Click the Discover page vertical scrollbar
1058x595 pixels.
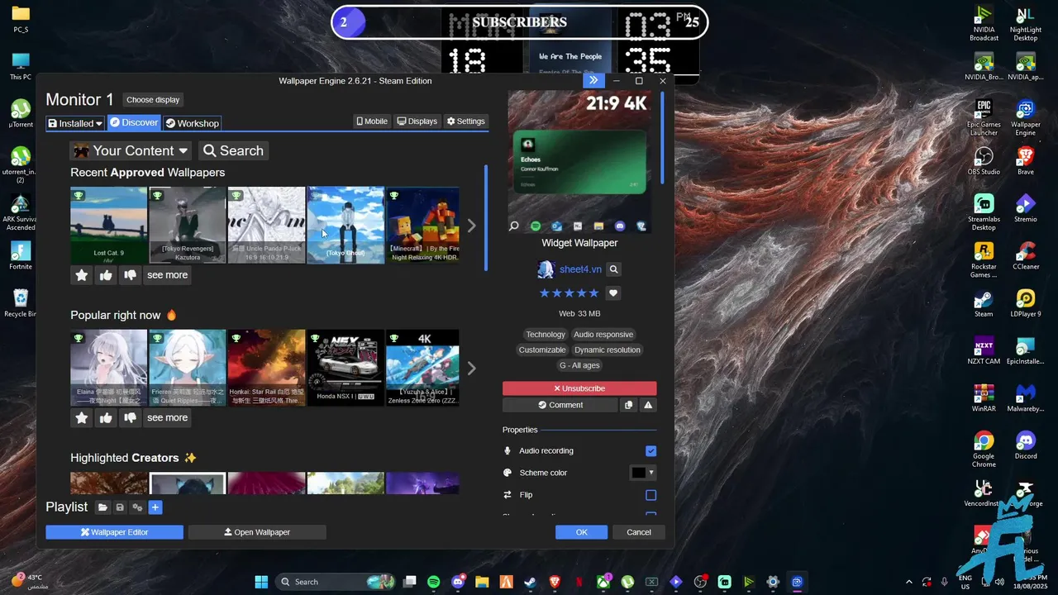coord(486,218)
